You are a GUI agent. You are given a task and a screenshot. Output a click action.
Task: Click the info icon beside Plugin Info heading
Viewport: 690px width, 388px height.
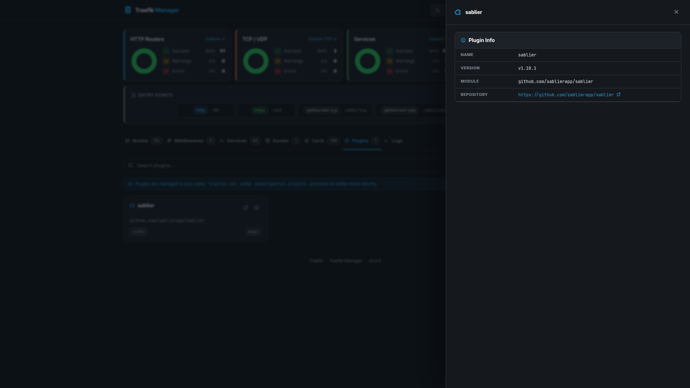click(x=463, y=40)
